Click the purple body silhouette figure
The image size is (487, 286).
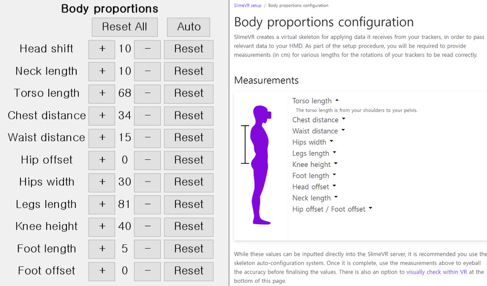[x=261, y=165]
